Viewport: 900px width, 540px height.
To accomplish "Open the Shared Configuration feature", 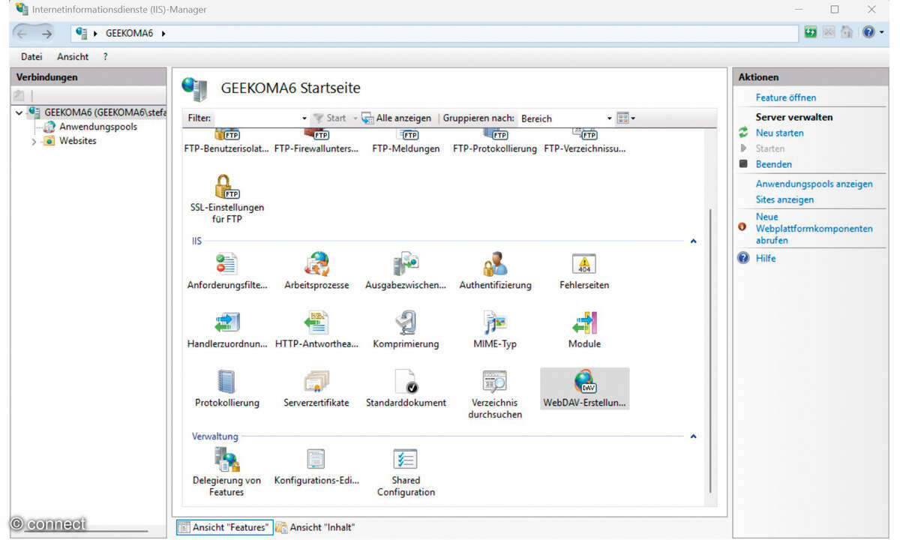I will point(406,472).
